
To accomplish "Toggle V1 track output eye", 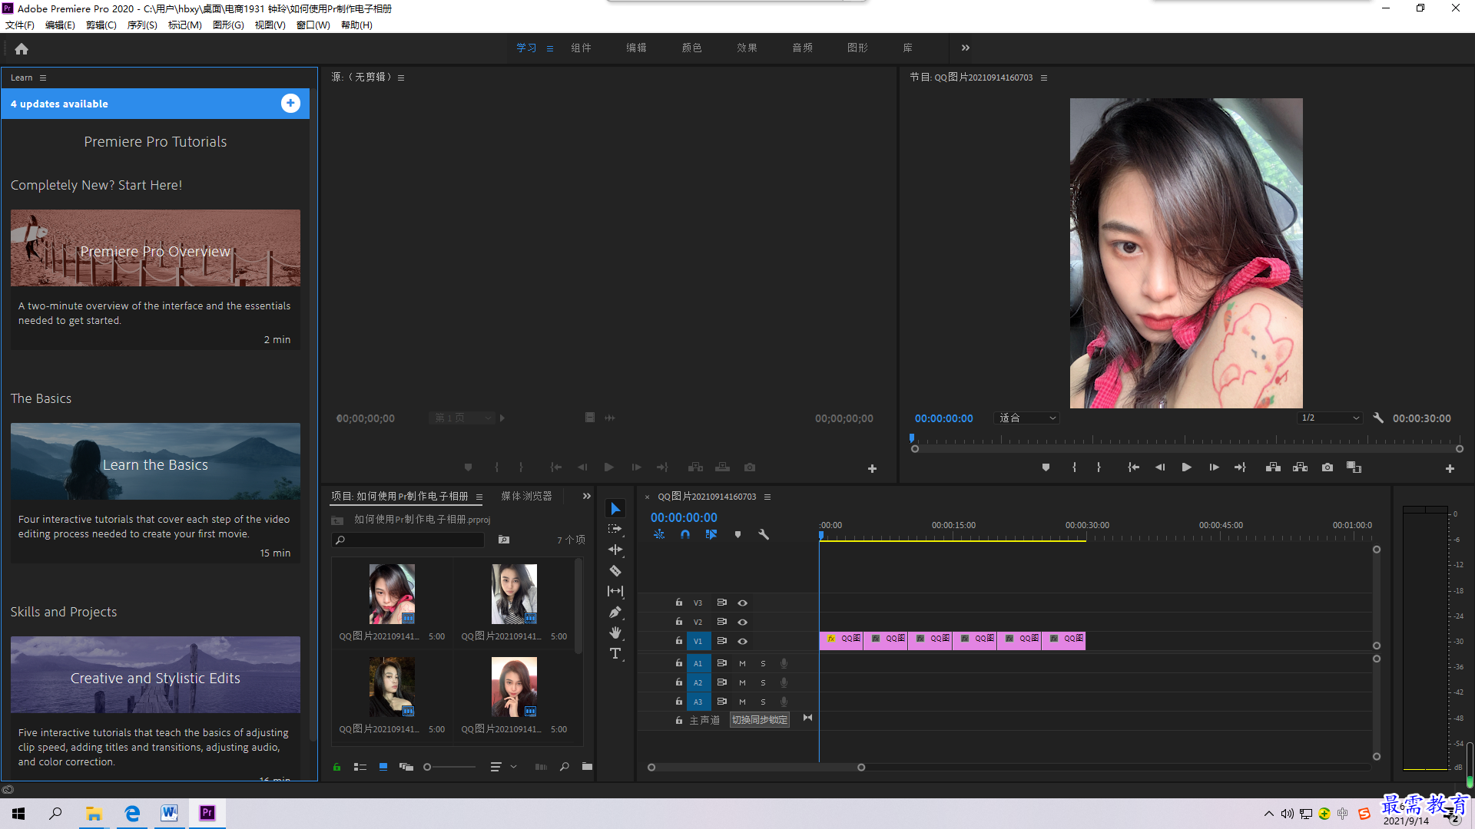I will click(742, 641).
